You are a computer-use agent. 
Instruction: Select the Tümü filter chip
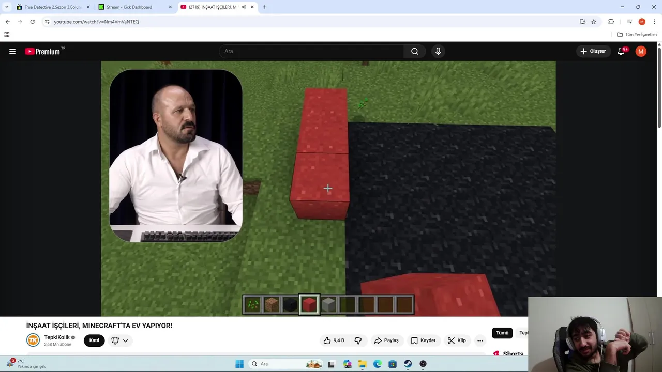pyautogui.click(x=502, y=333)
